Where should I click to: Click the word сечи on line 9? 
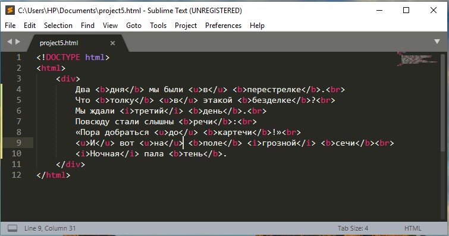346,143
